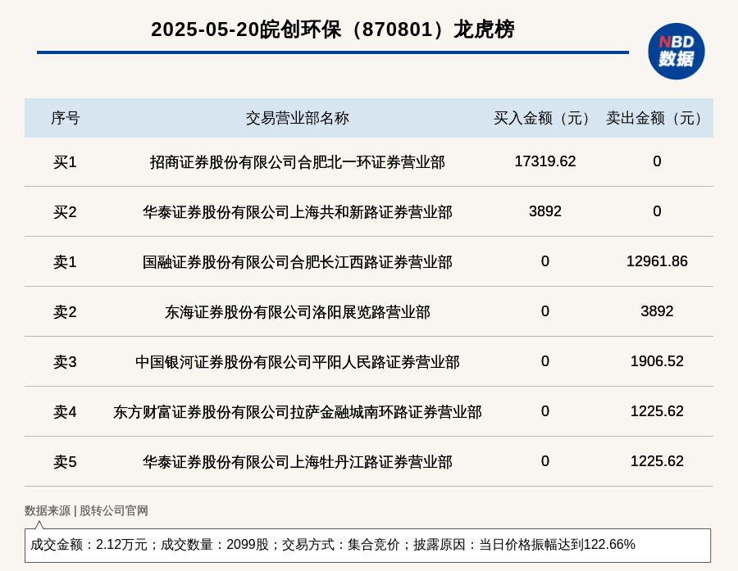Click the 序号 column header
The width and height of the screenshot is (738, 571).
click(x=66, y=118)
